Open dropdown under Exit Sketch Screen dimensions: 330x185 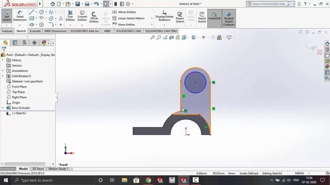[x=7, y=25]
